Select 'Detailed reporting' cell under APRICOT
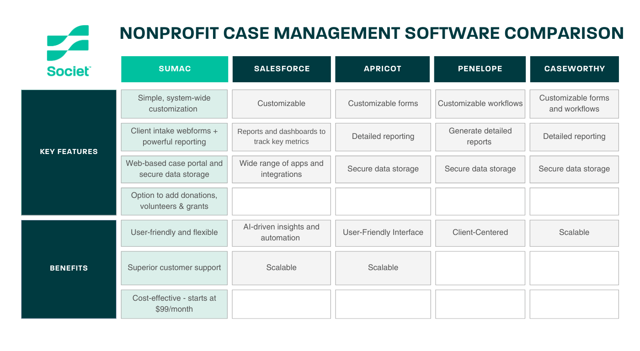Viewport: 640px width, 351px height. pyautogui.click(x=383, y=137)
